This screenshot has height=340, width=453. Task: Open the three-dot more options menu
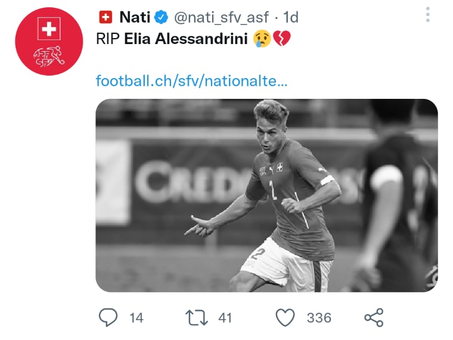[x=428, y=14]
